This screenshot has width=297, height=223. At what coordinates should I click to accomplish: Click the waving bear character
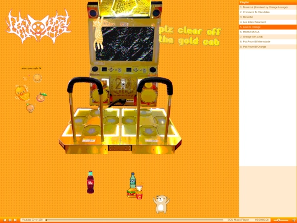(161, 204)
